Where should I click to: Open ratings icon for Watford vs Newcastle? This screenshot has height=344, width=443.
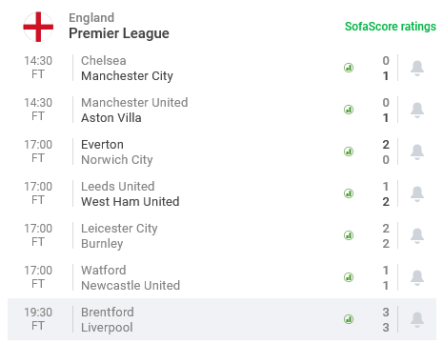(349, 277)
